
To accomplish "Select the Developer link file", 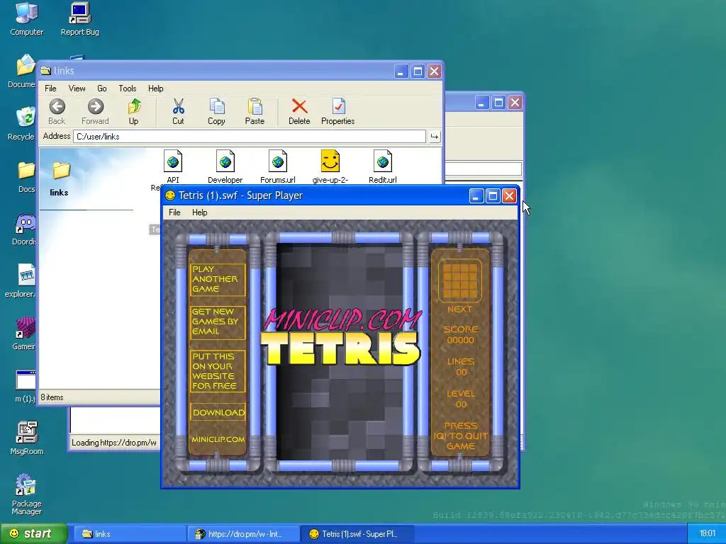I will point(225,161).
